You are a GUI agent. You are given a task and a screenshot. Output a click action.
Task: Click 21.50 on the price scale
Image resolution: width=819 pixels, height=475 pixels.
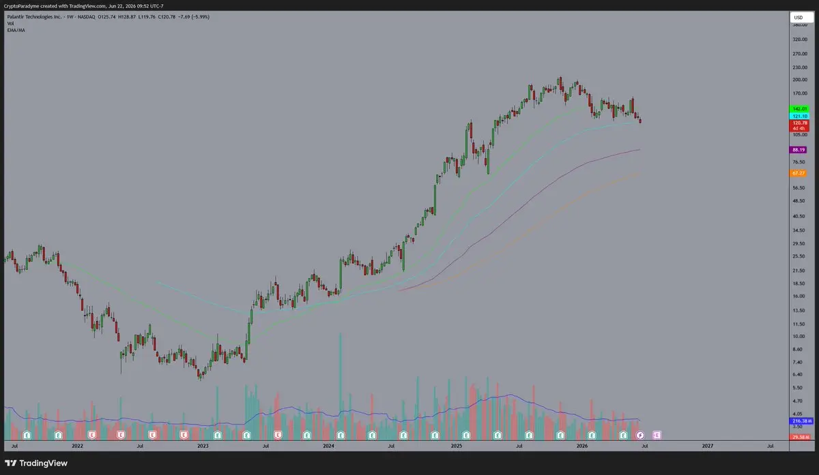coord(799,271)
